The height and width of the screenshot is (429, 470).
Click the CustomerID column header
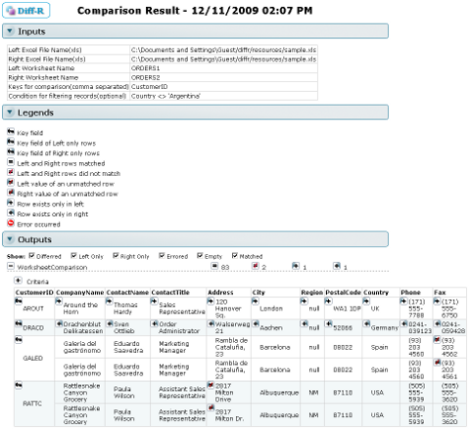(x=34, y=292)
